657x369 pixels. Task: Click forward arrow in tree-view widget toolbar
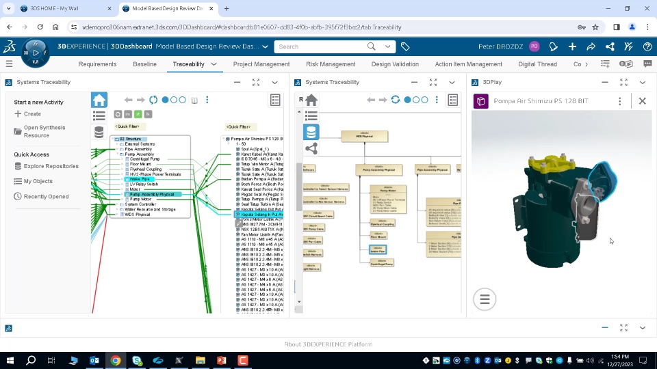pyautogui.click(x=141, y=100)
